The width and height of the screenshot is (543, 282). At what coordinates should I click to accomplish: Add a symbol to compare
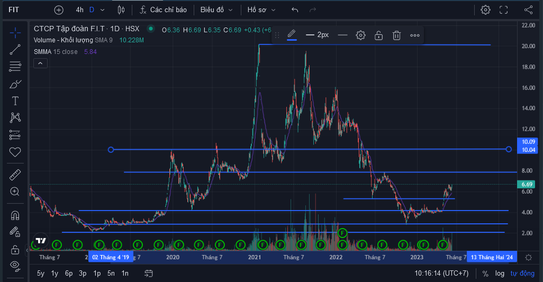pyautogui.click(x=59, y=10)
